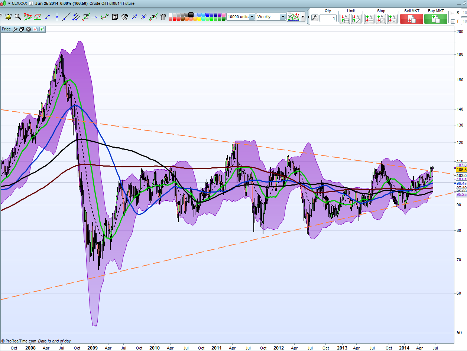Select the vertical line drawing tool
The image size is (467, 351).
57,17
